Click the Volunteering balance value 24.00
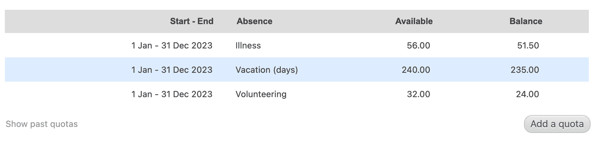 pos(527,94)
